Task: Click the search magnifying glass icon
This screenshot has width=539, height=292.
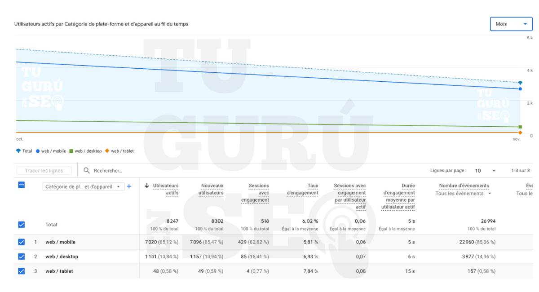Action: [87, 170]
